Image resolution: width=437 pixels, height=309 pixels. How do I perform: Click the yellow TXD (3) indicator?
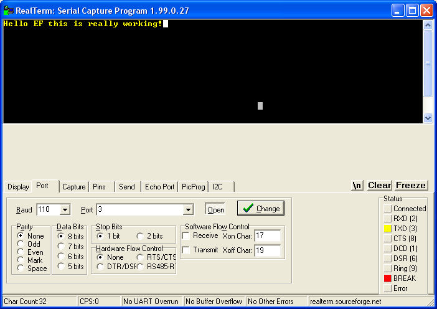[x=387, y=229]
